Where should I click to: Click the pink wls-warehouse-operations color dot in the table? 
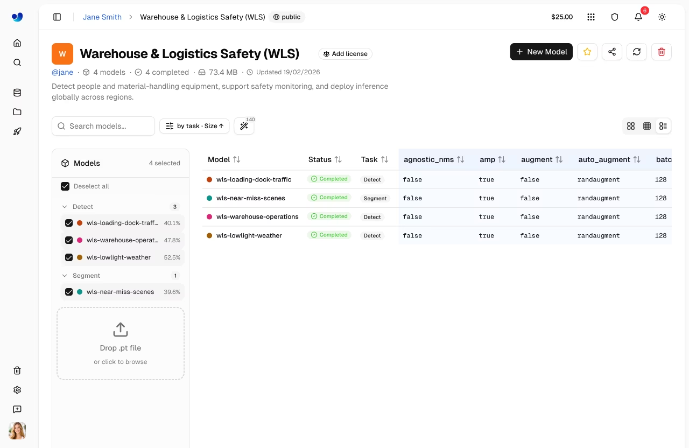coord(209,217)
